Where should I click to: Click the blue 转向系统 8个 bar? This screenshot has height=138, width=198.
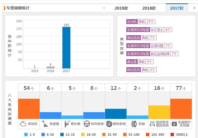coord(94,116)
